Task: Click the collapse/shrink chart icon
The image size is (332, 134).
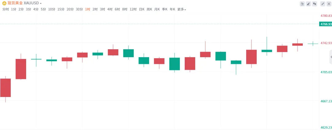Action: click(323, 4)
